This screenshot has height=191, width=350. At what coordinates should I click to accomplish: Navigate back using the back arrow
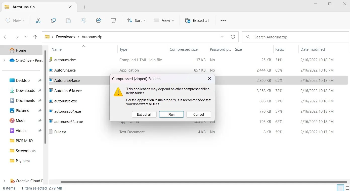[6, 37]
